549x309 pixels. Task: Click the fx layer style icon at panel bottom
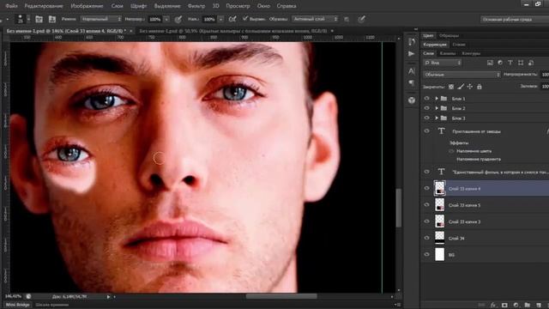click(493, 306)
